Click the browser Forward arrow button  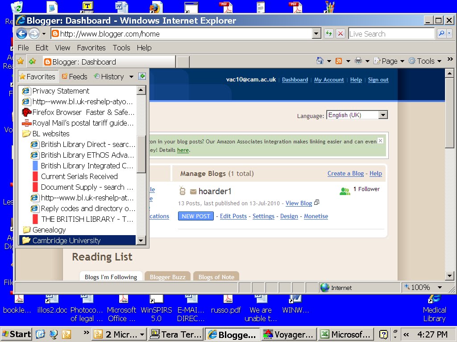[34, 34]
